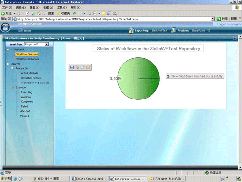Click the Save chart floppy disk icon
Viewport: 242px width, 182px height.
tap(72, 67)
